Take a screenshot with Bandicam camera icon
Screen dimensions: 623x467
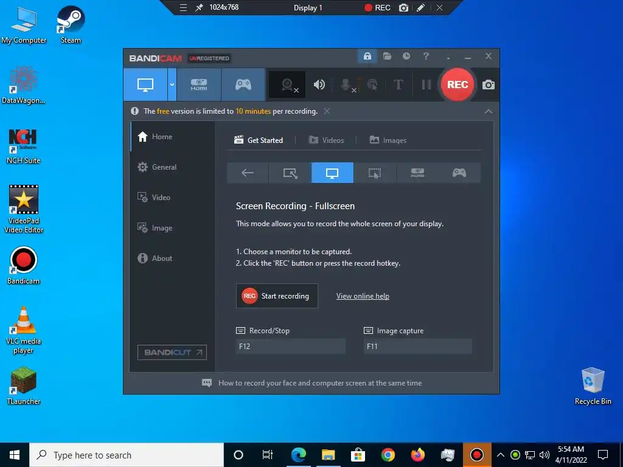(489, 85)
